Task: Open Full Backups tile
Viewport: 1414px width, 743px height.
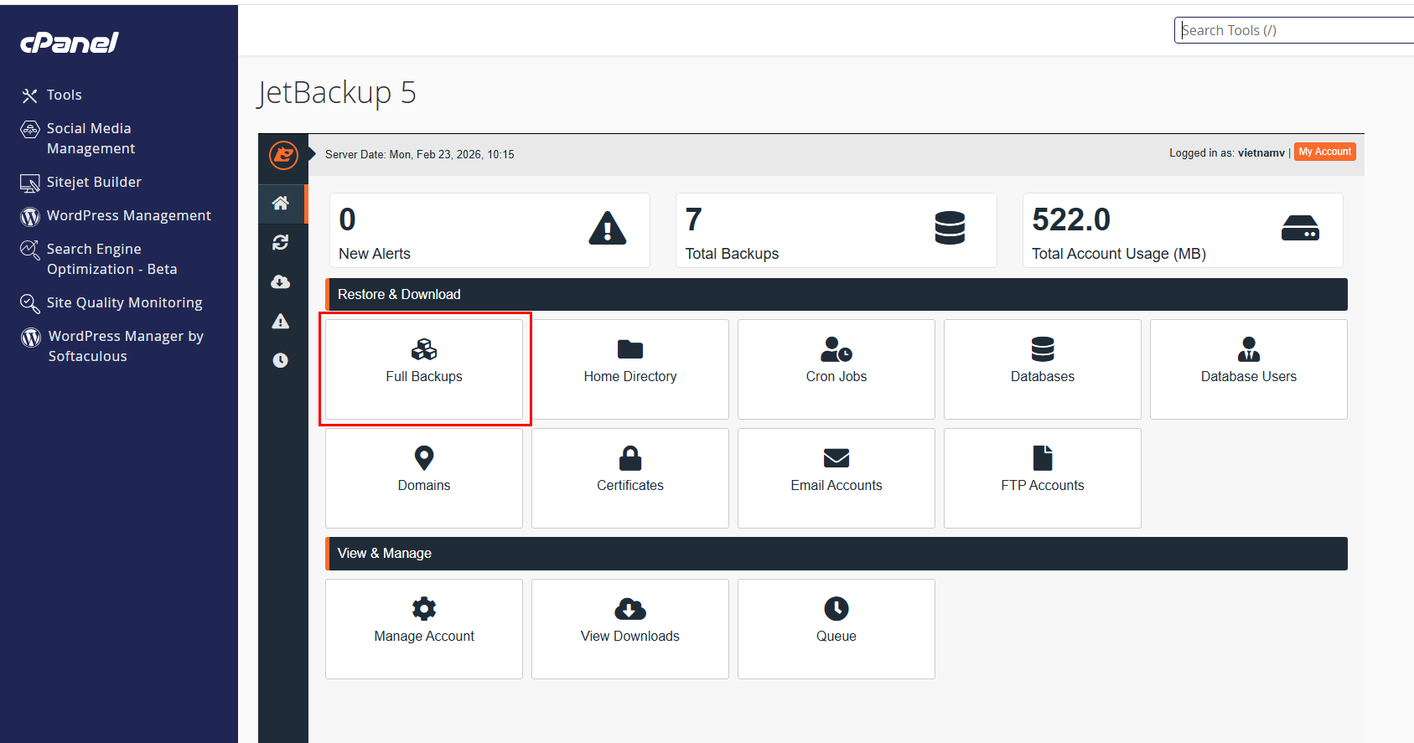Action: [x=424, y=369]
